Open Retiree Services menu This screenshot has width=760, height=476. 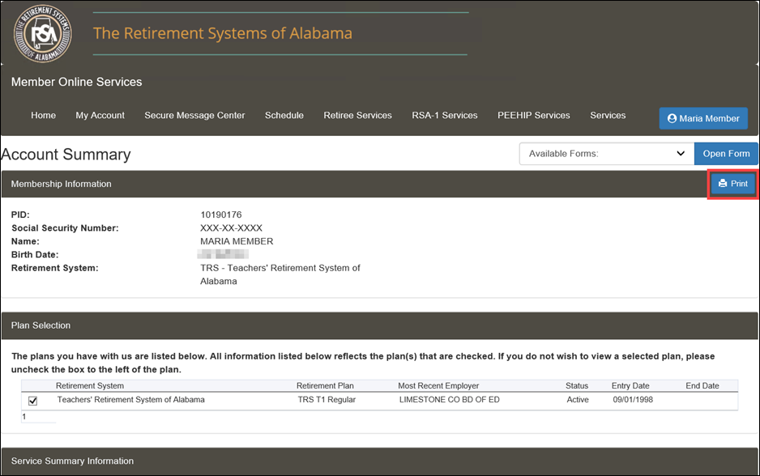click(x=357, y=116)
